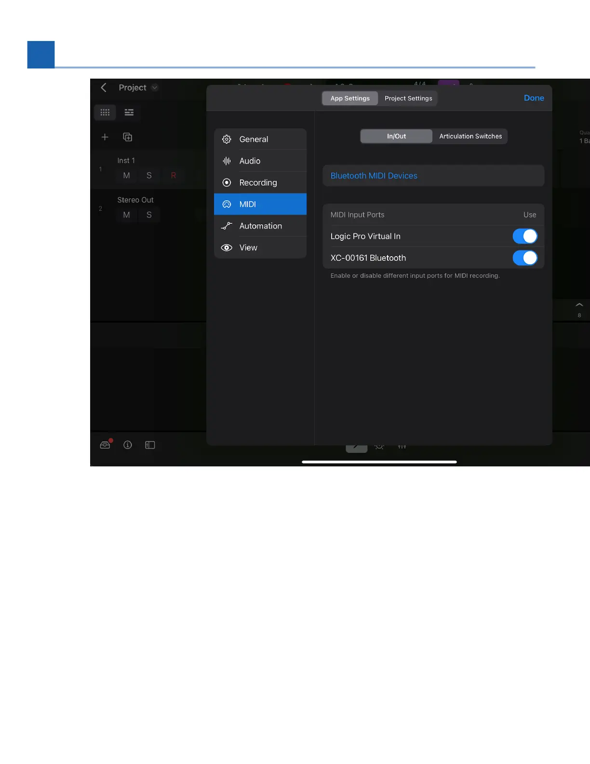
Task: Open Bluetooth MIDI Devices link
Action: point(374,176)
